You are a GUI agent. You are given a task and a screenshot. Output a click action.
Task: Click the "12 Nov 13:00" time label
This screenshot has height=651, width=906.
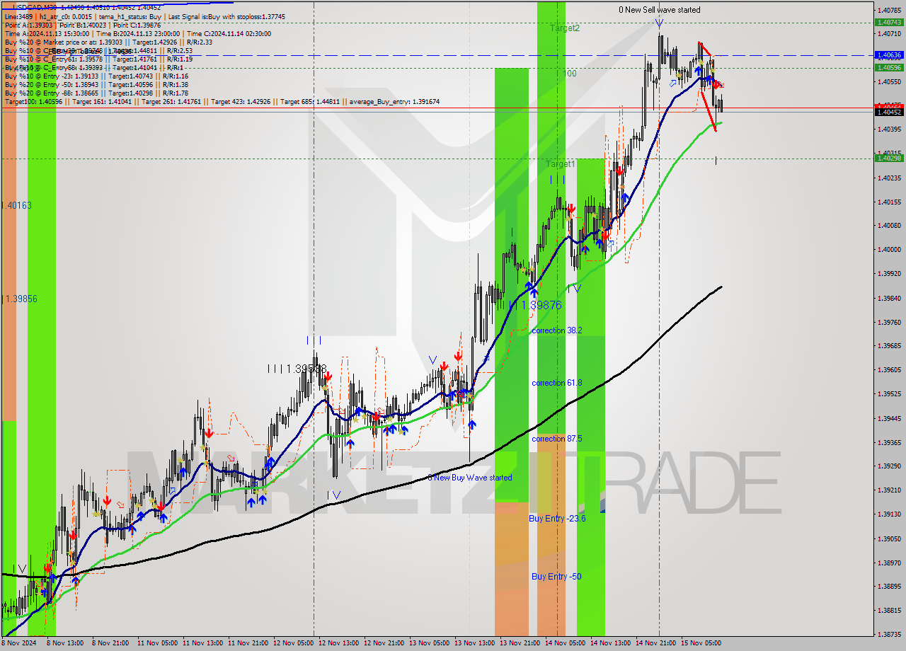(x=338, y=643)
